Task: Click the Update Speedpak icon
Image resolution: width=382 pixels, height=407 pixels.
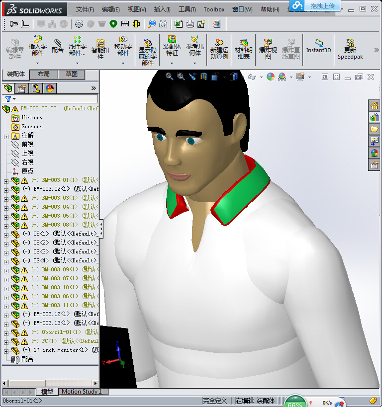Action: coord(350,43)
